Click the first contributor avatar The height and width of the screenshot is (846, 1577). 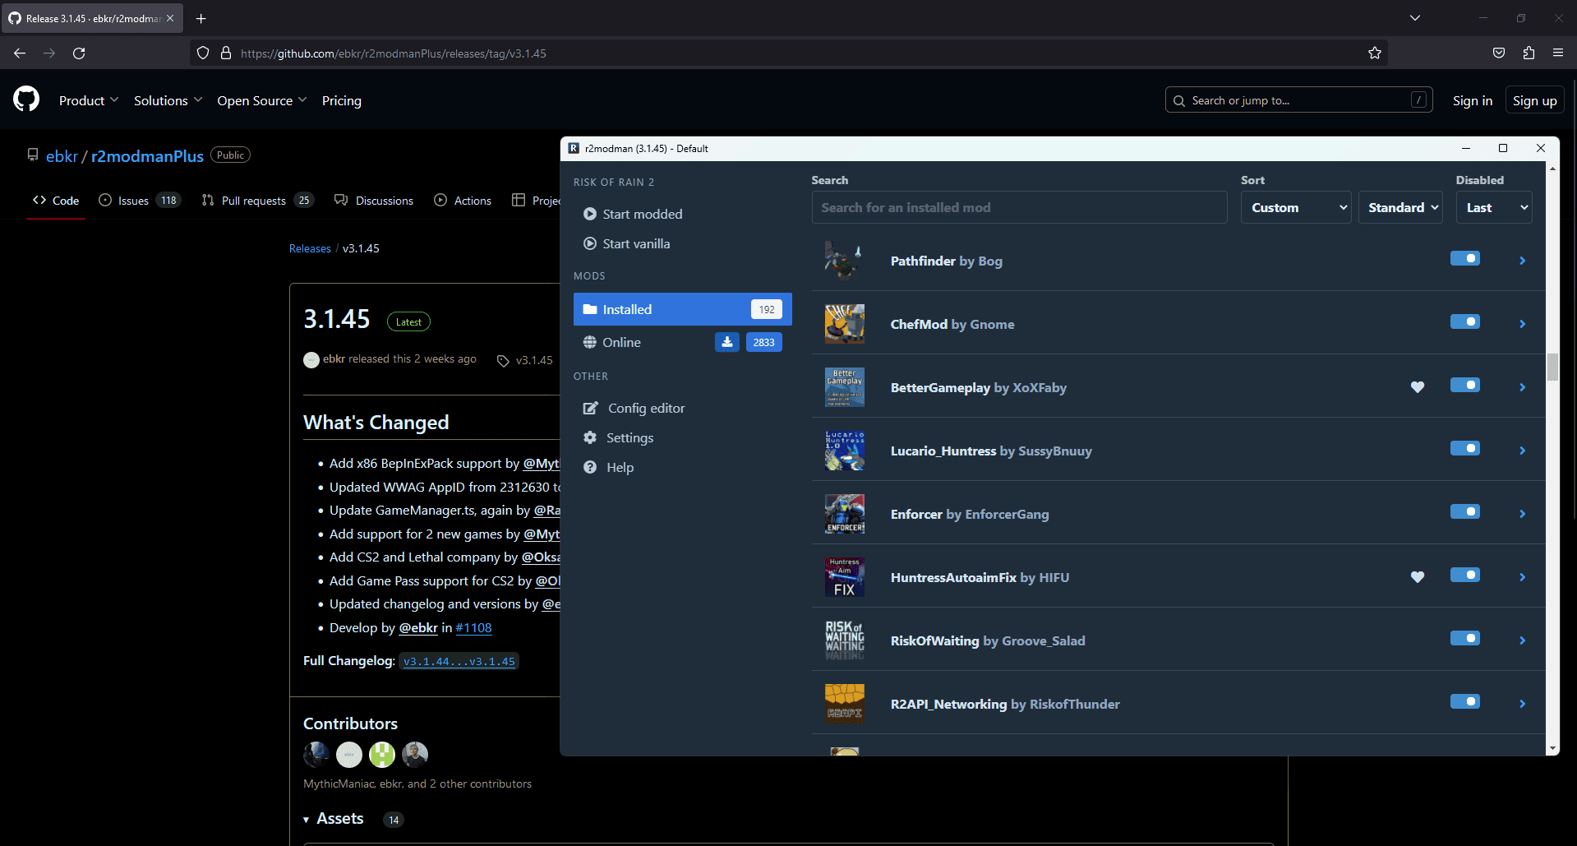316,754
